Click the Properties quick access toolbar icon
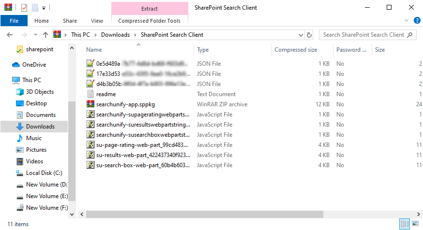 (x=24, y=8)
